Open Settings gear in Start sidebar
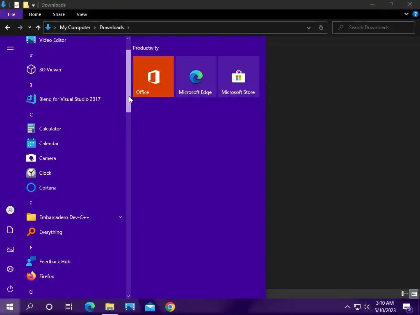Viewport: 420px width, 315px height. (10, 269)
